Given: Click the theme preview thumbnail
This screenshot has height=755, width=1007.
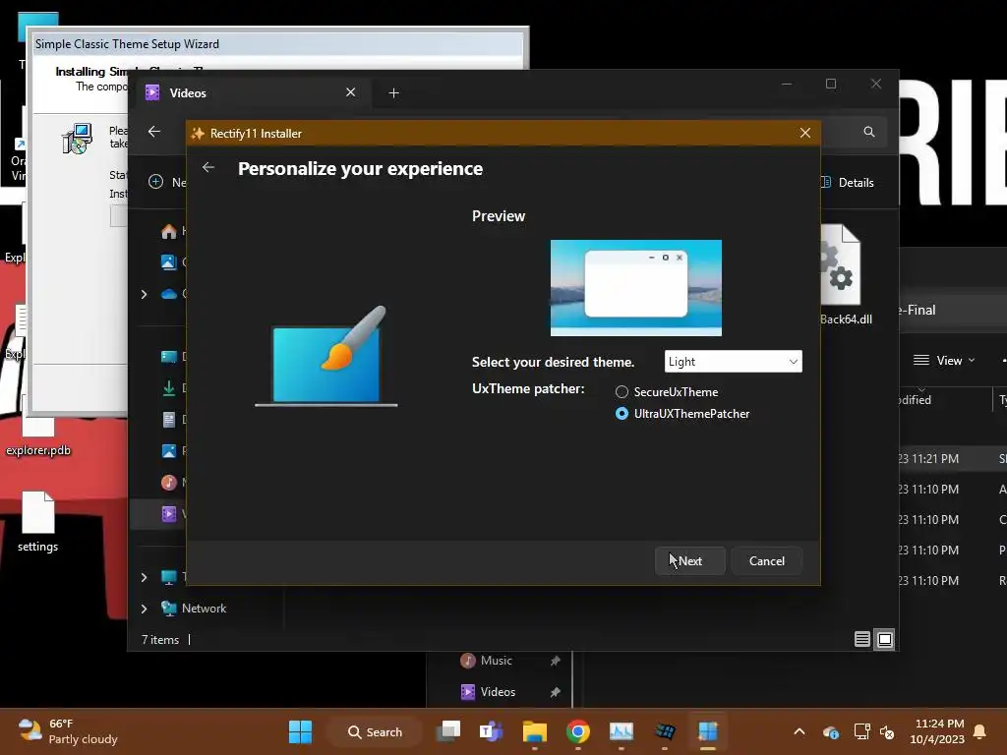Looking at the screenshot, I should (x=636, y=288).
